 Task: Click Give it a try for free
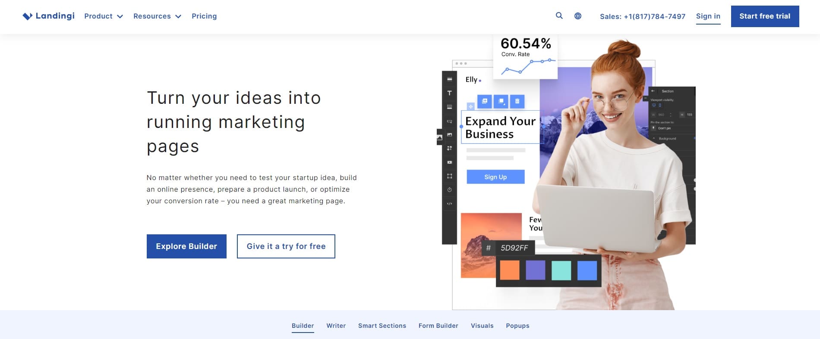(286, 246)
